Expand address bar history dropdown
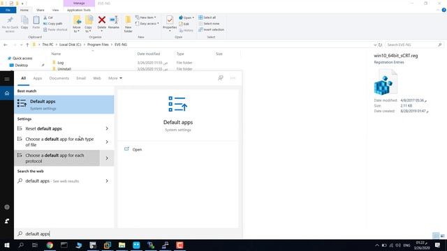 (x=375, y=45)
